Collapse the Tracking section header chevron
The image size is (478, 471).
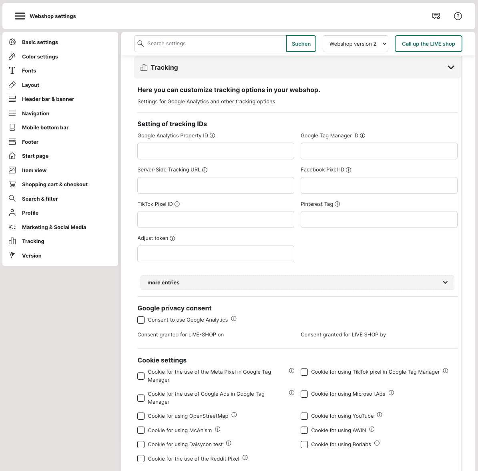point(451,67)
